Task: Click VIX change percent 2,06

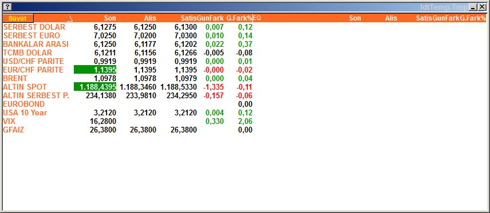Action: [x=246, y=121]
